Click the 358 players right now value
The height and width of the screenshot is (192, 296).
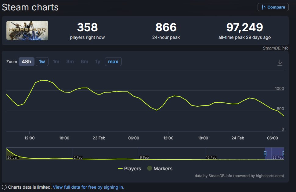87,27
